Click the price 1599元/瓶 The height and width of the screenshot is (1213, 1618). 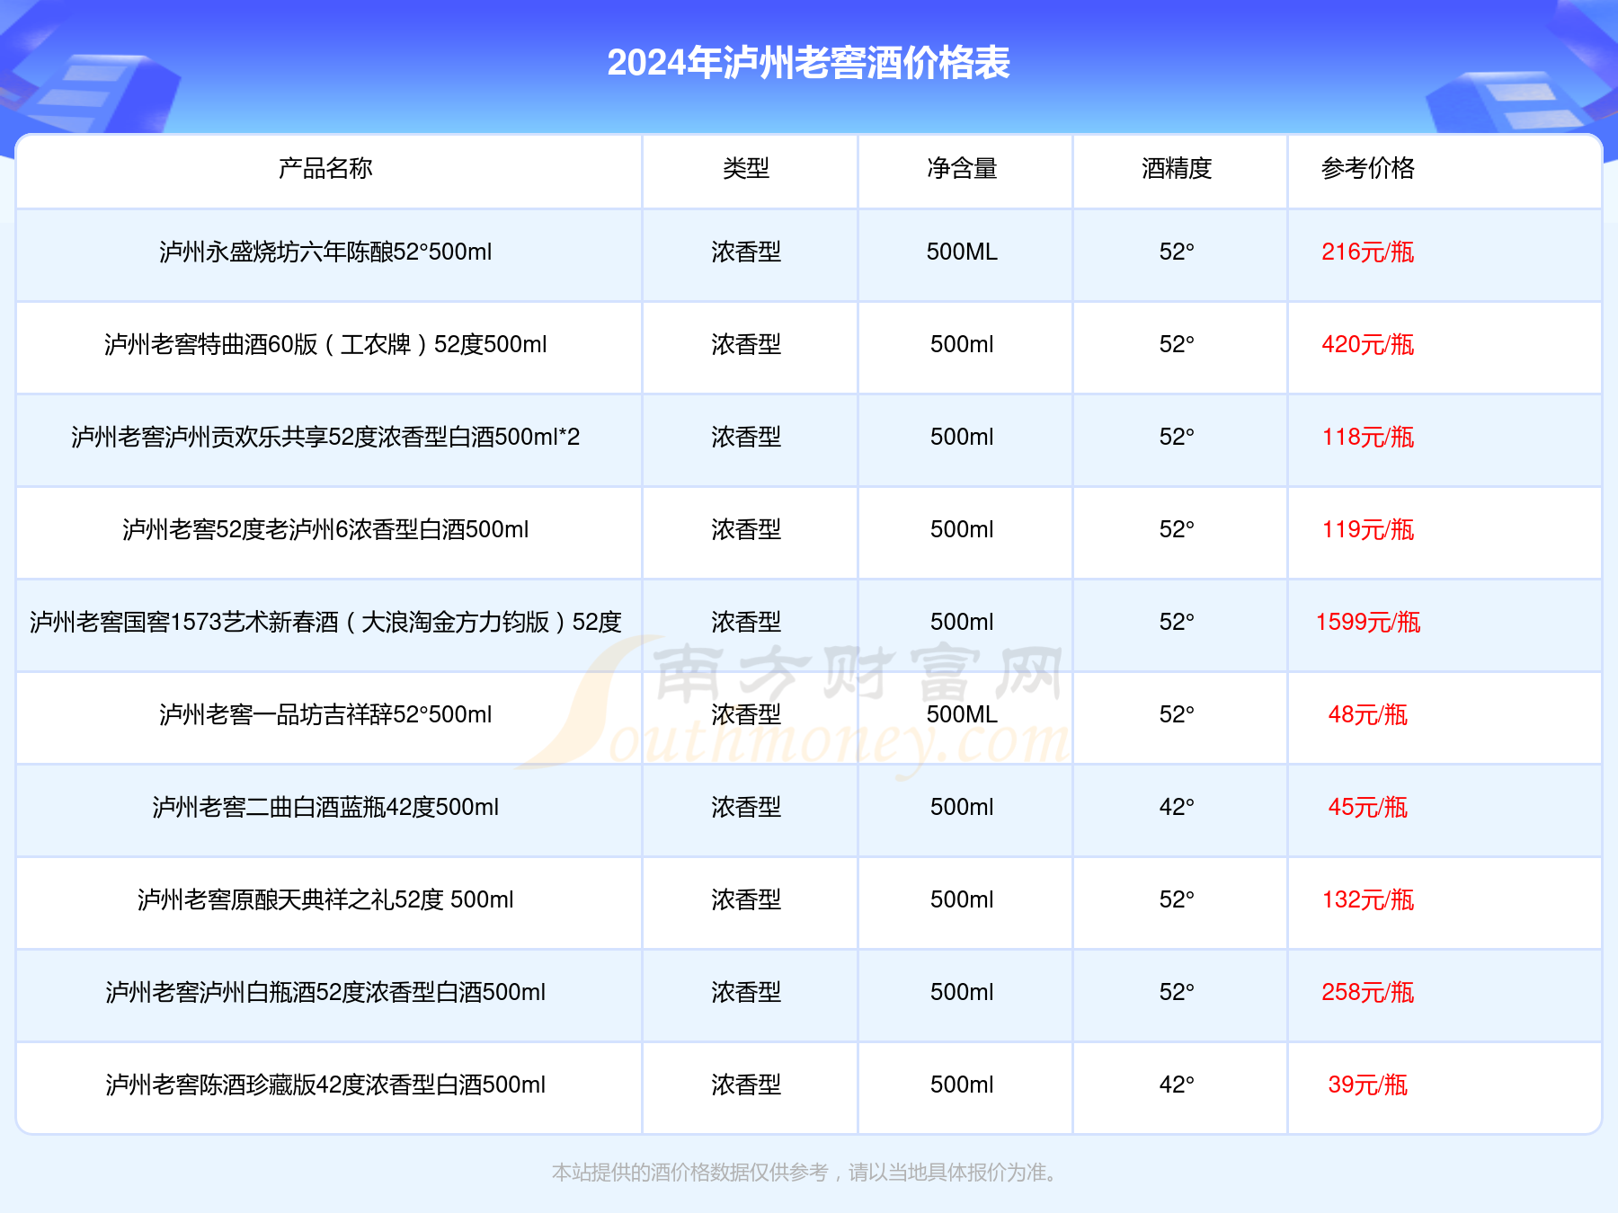(x=1368, y=623)
